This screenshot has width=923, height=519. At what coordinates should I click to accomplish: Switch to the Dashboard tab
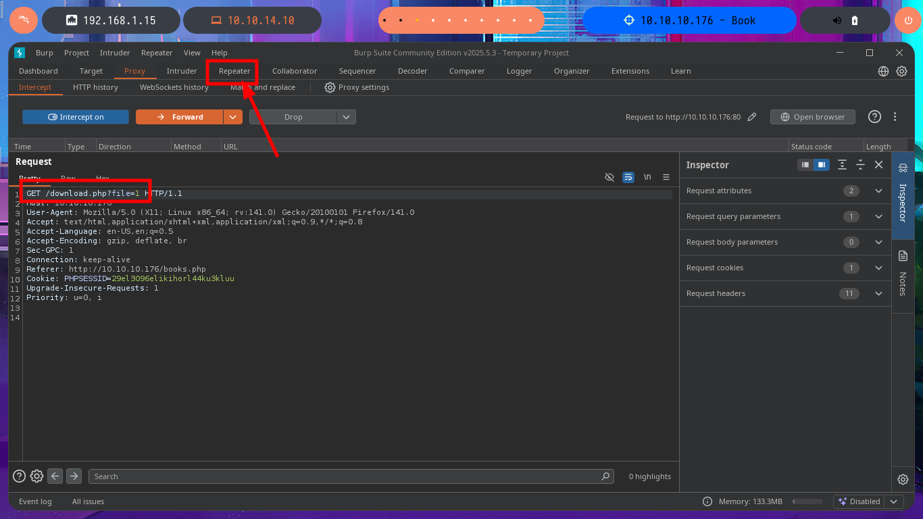click(39, 71)
